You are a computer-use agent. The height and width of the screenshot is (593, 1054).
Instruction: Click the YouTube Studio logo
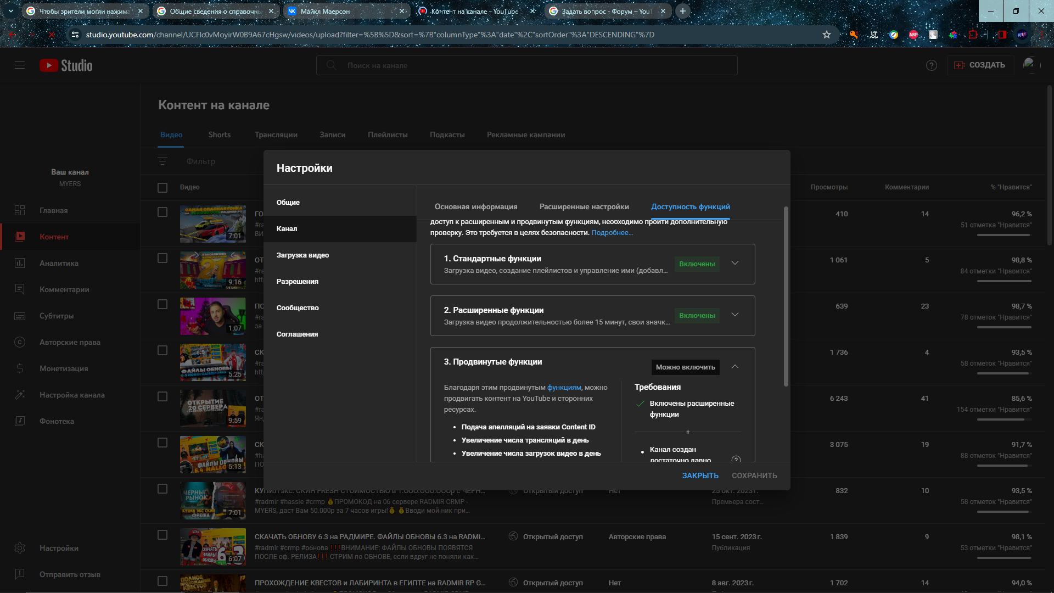tap(66, 65)
